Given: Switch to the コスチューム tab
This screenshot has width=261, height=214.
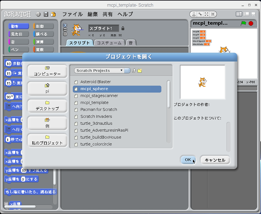Looking at the screenshot, I should (x=109, y=43).
